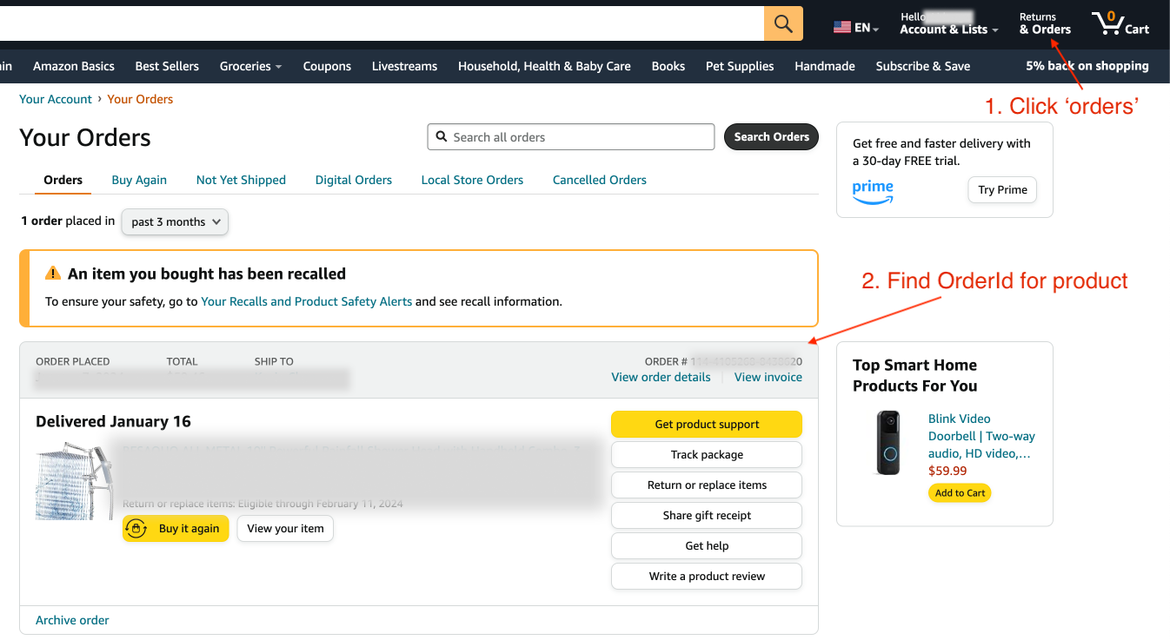Open the showerhead product thumbnail

[x=75, y=481]
